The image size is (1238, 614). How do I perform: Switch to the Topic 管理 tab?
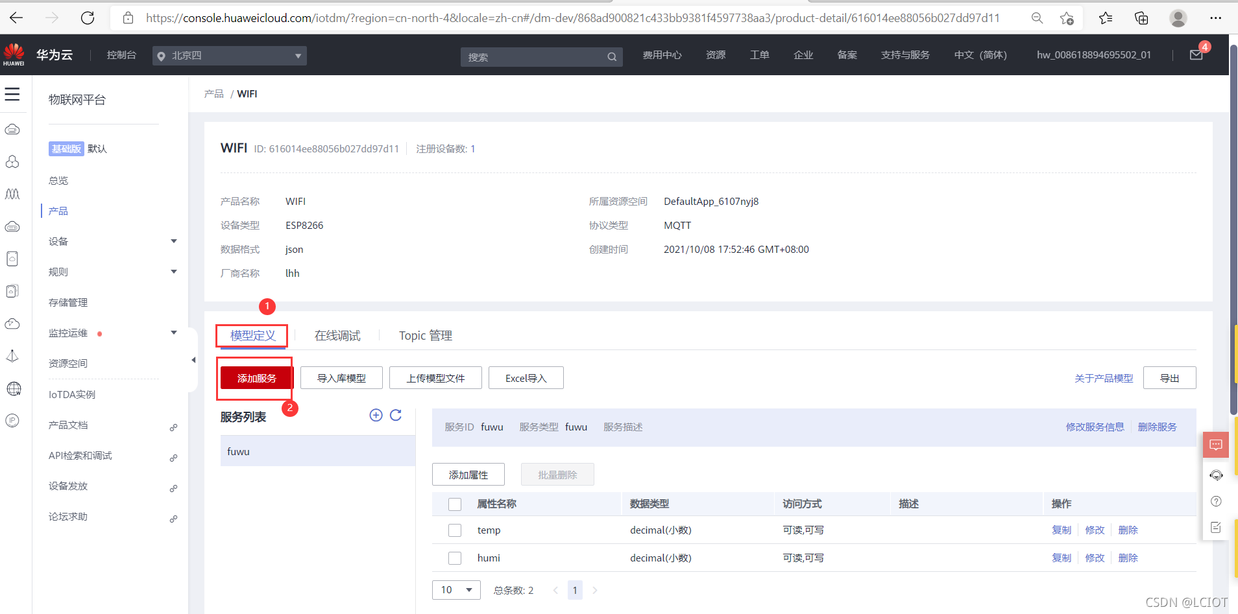pos(426,335)
